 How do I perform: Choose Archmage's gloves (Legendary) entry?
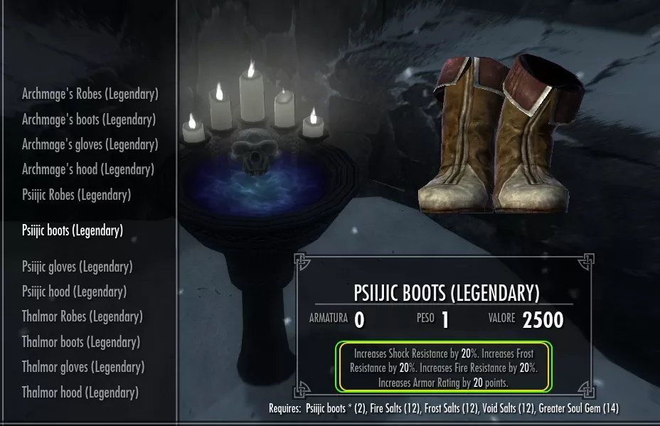(90, 144)
